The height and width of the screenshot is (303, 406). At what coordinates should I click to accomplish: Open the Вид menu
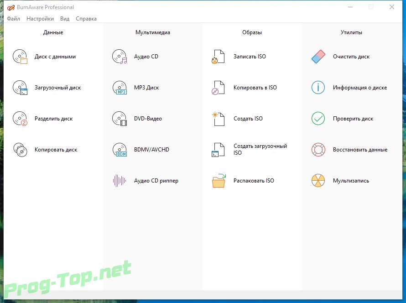tap(65, 19)
